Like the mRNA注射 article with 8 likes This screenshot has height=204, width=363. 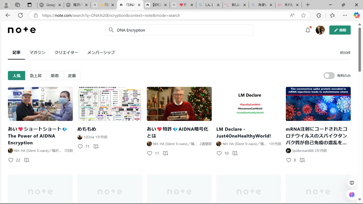click(289, 160)
